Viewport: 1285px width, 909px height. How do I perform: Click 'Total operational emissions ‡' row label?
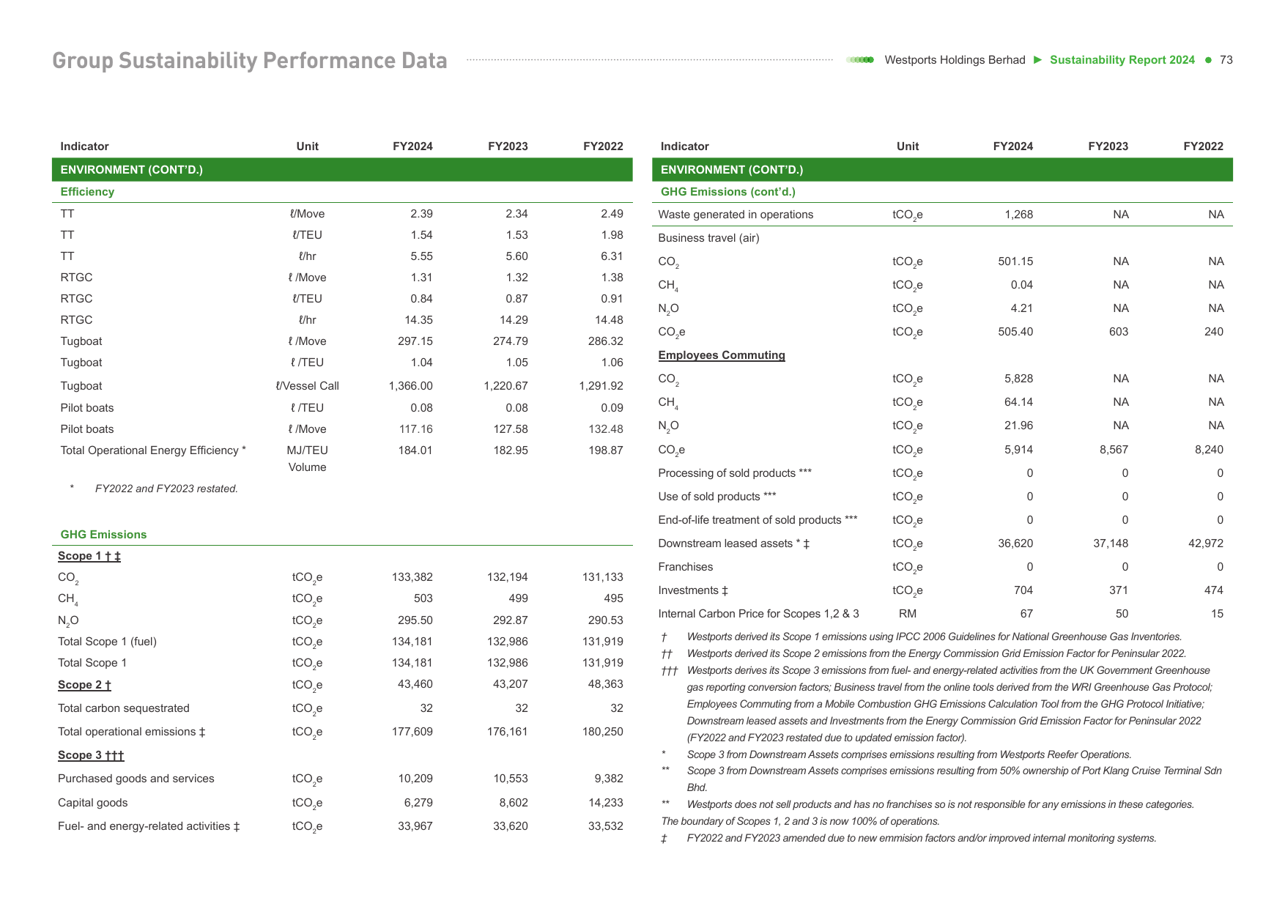click(132, 732)
